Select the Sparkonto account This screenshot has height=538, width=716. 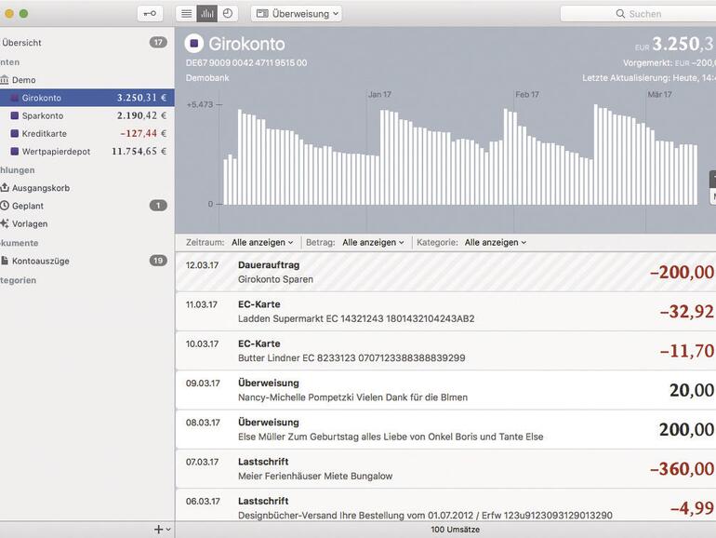pyautogui.click(x=86, y=115)
